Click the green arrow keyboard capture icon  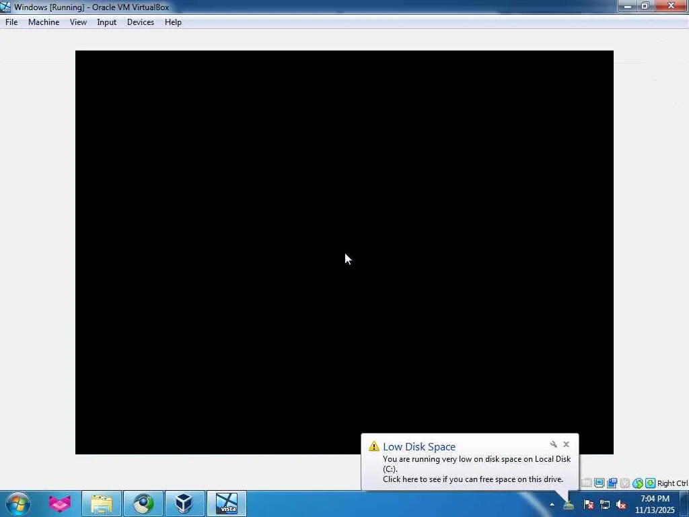(650, 483)
